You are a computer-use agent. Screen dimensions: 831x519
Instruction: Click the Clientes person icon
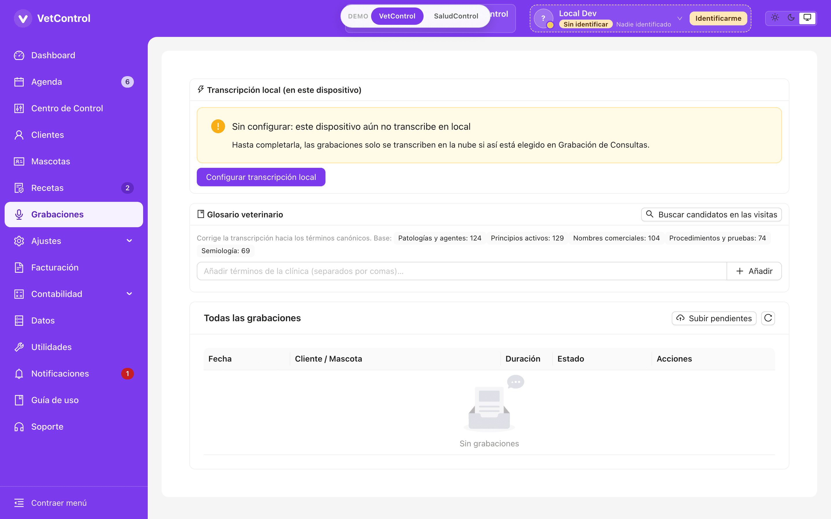pyautogui.click(x=19, y=135)
